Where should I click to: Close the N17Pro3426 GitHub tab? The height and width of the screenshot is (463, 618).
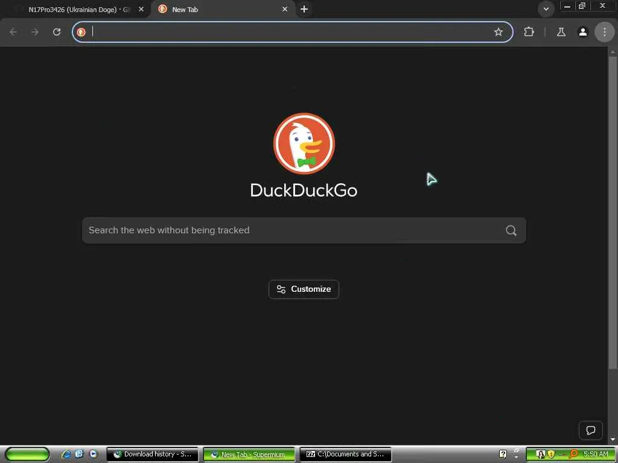[x=141, y=9]
